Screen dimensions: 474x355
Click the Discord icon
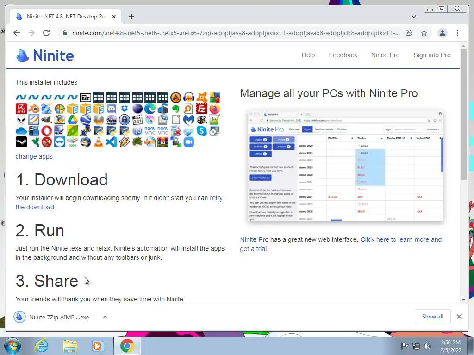pyautogui.click(x=111, y=109)
